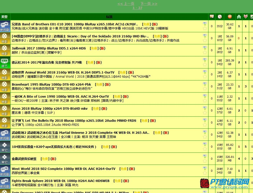Click the comments column header icon
The height and width of the screenshot is (193, 253).
212,17
